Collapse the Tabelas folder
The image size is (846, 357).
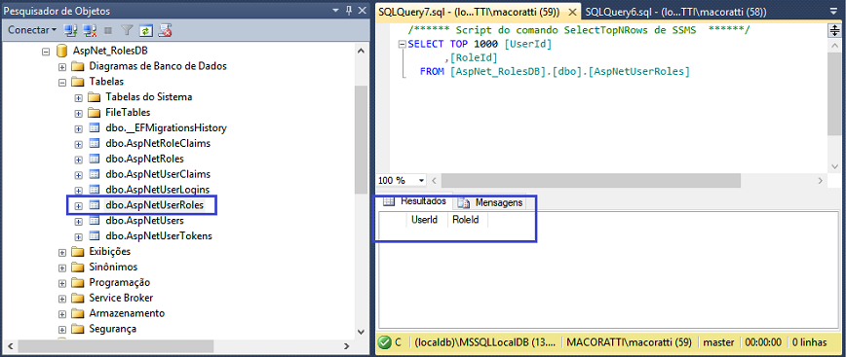(62, 83)
